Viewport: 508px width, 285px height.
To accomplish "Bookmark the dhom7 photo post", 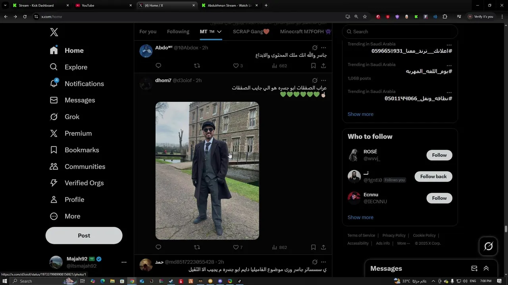I will pos(314,247).
